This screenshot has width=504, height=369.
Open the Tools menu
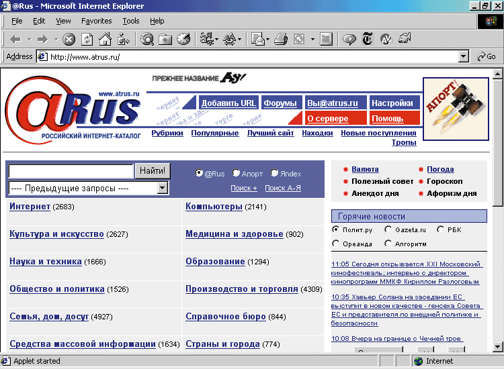click(x=131, y=21)
